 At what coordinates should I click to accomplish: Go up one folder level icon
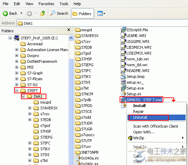coord(43,13)
